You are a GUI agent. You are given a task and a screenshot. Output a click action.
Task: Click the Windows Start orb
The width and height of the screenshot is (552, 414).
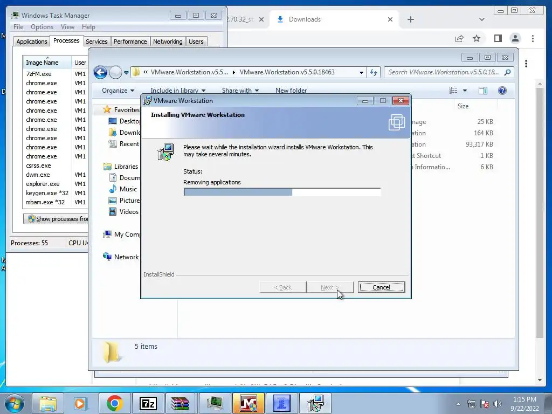14,403
